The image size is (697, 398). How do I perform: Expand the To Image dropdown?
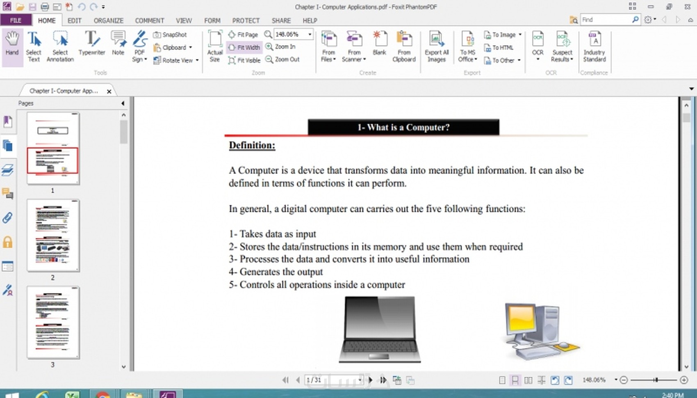(520, 35)
